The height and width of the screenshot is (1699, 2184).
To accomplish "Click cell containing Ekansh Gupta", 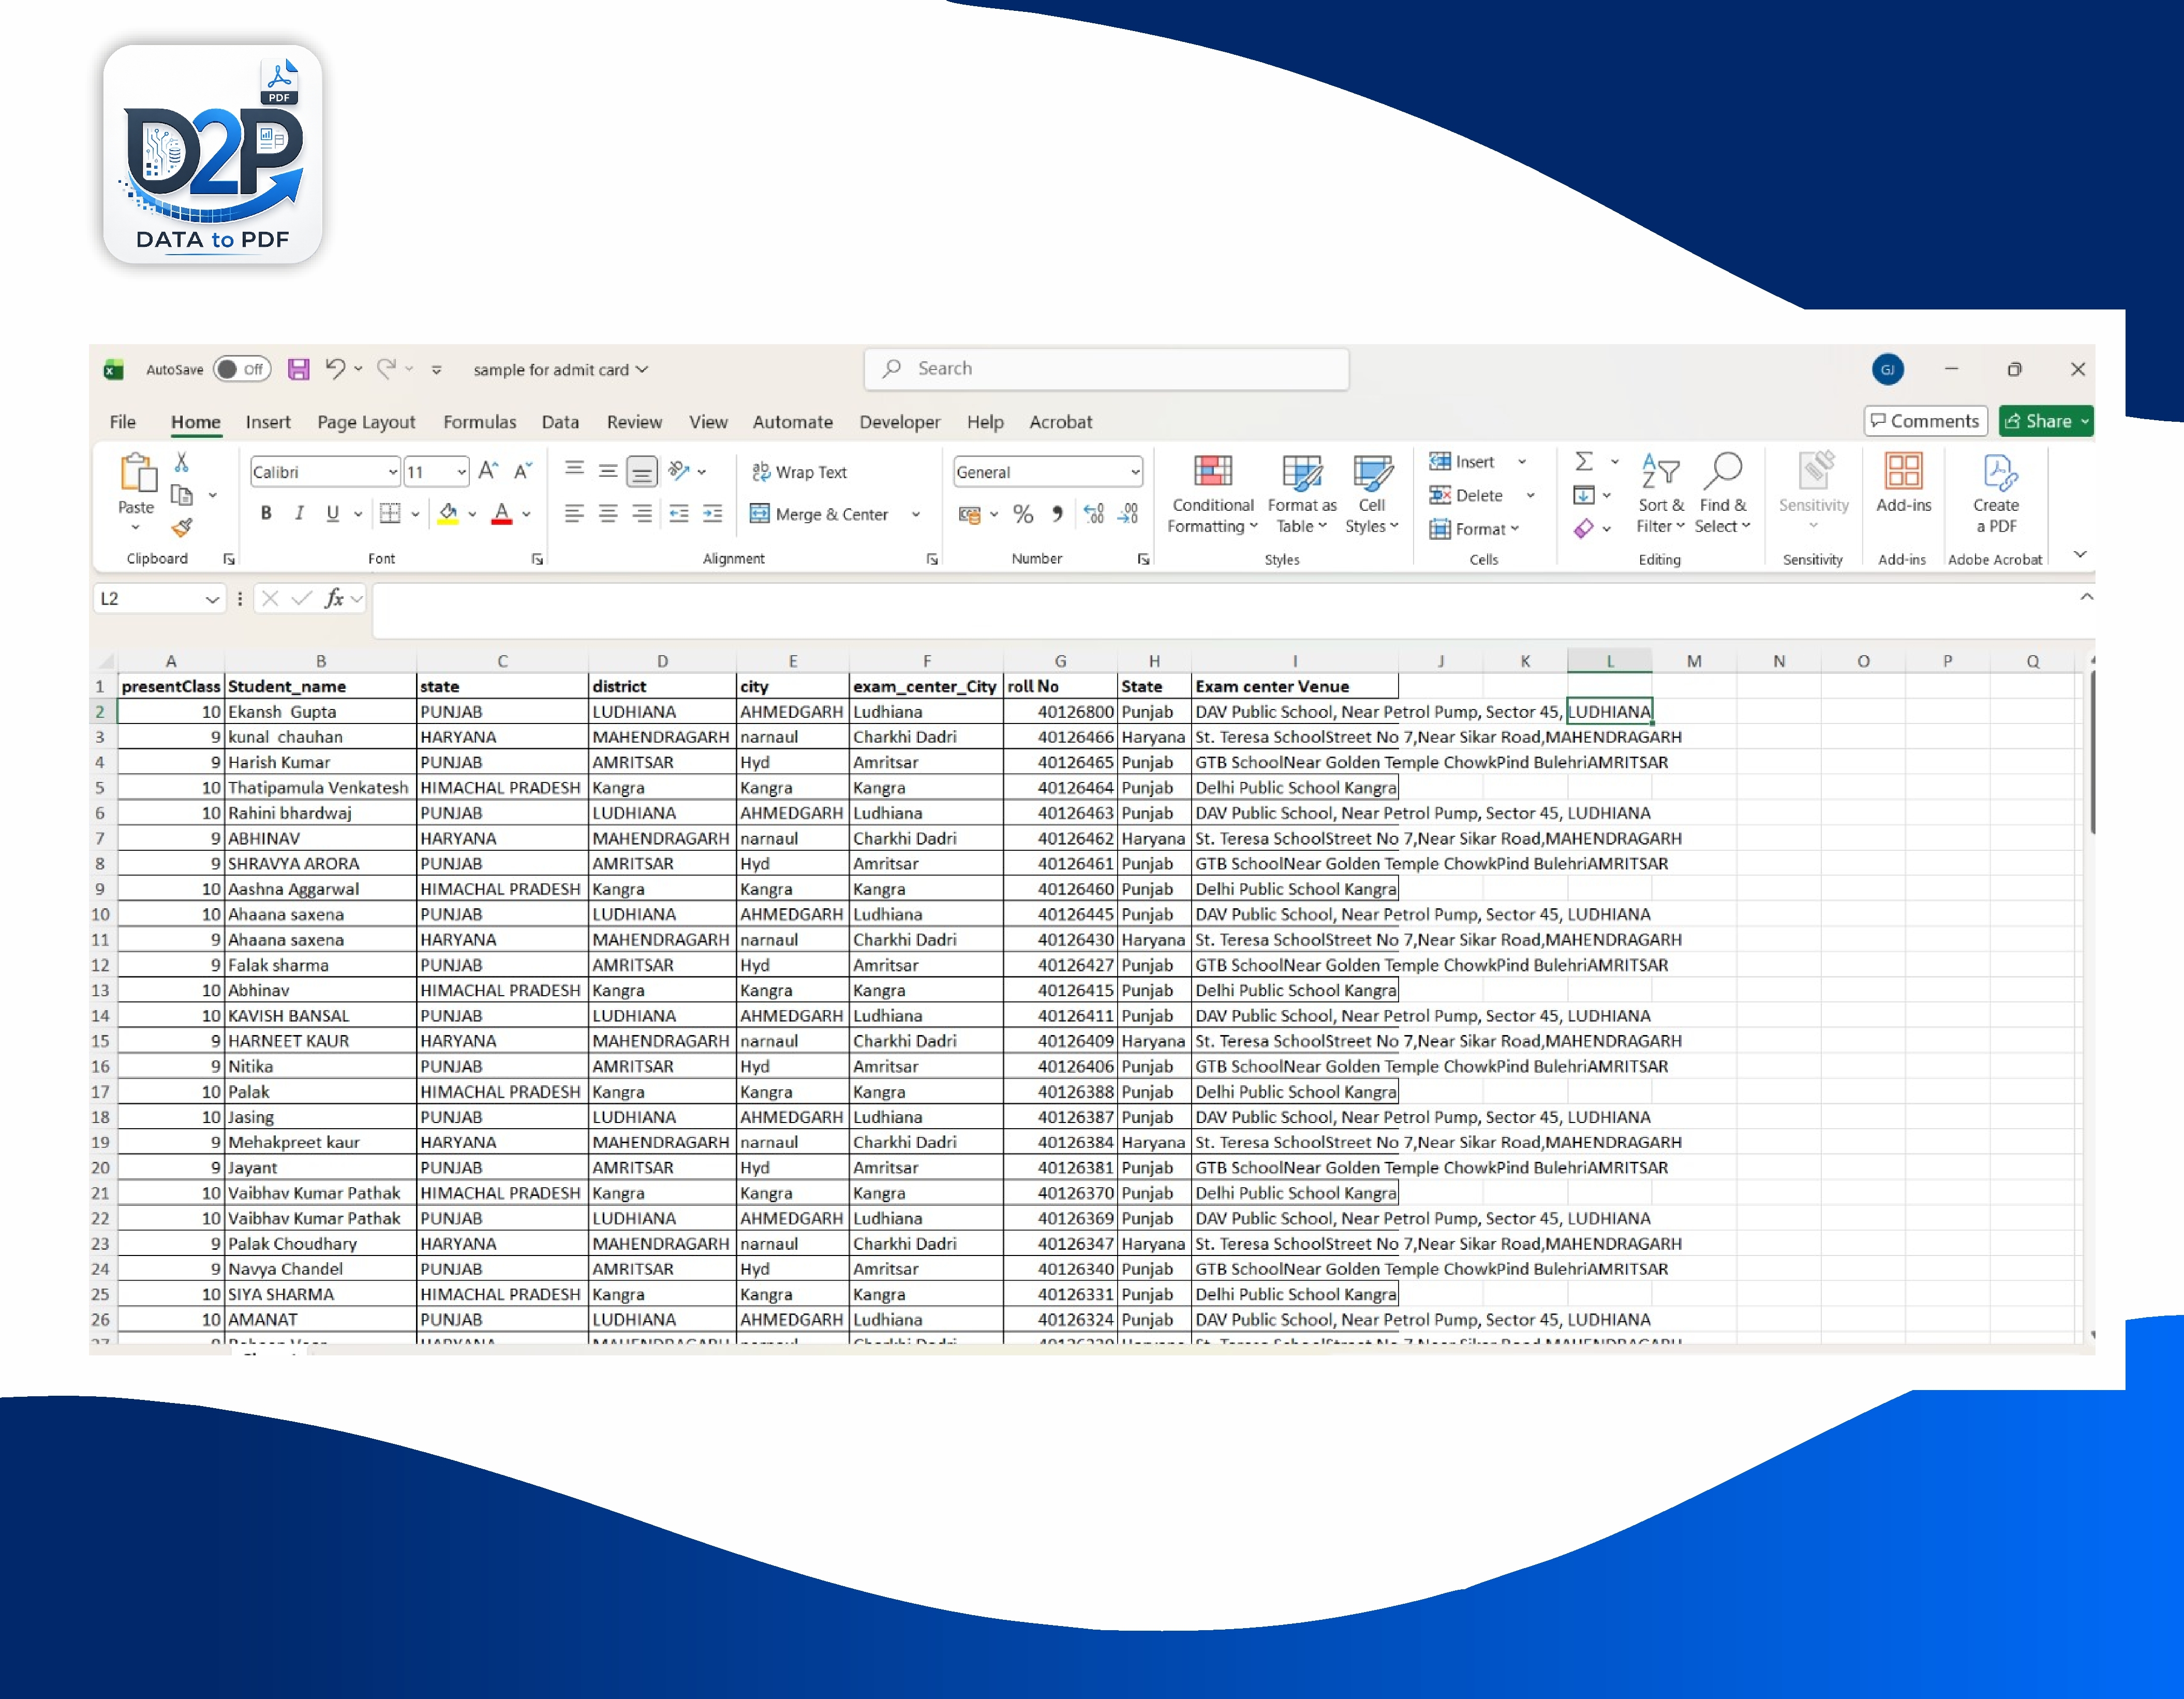I will pos(320,711).
